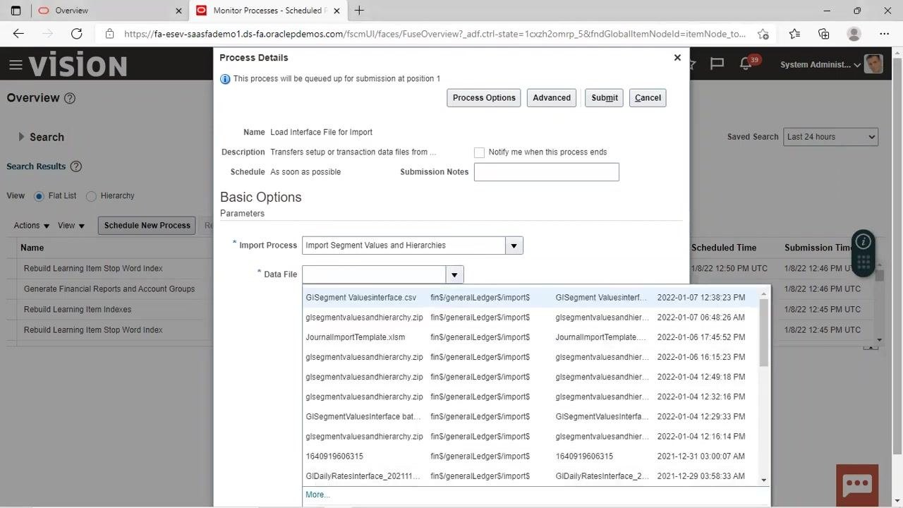Viewport: 903px width, 508px height.
Task: Click the data file list scrollbar thumb
Action: tap(763, 333)
